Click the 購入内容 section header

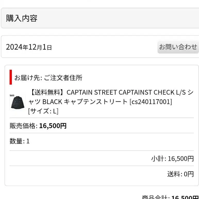click(22, 18)
